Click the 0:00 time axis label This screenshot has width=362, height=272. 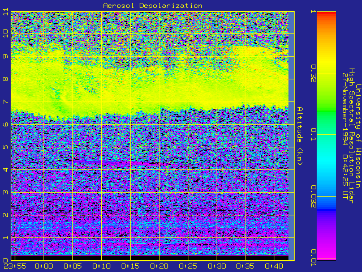[44, 266]
